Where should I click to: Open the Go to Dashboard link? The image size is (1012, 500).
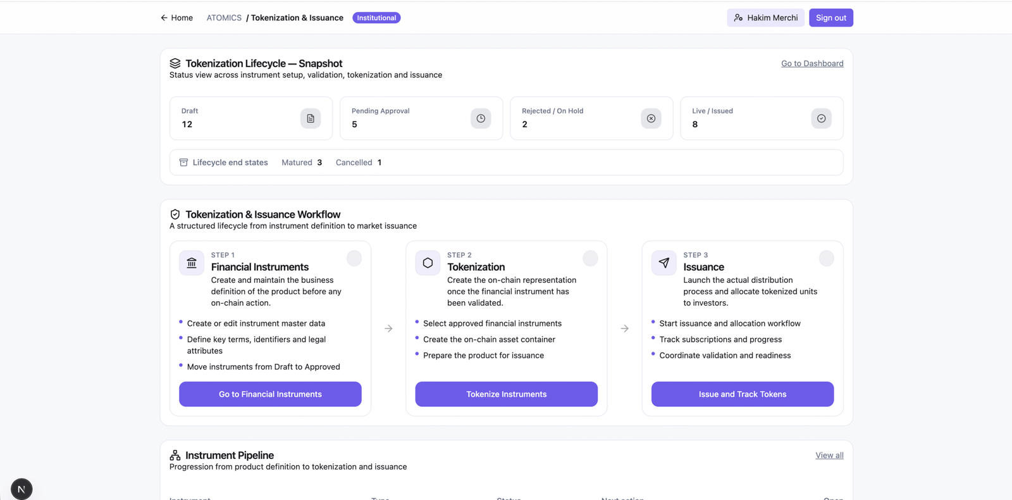tap(812, 63)
